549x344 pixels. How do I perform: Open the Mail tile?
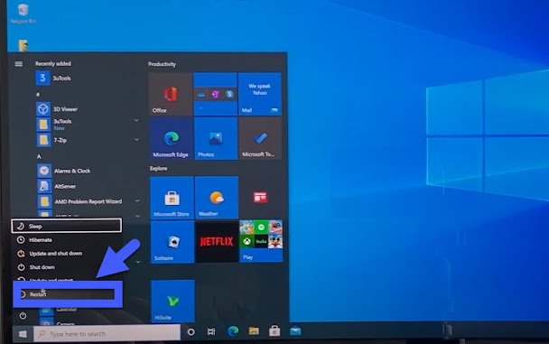point(259,94)
